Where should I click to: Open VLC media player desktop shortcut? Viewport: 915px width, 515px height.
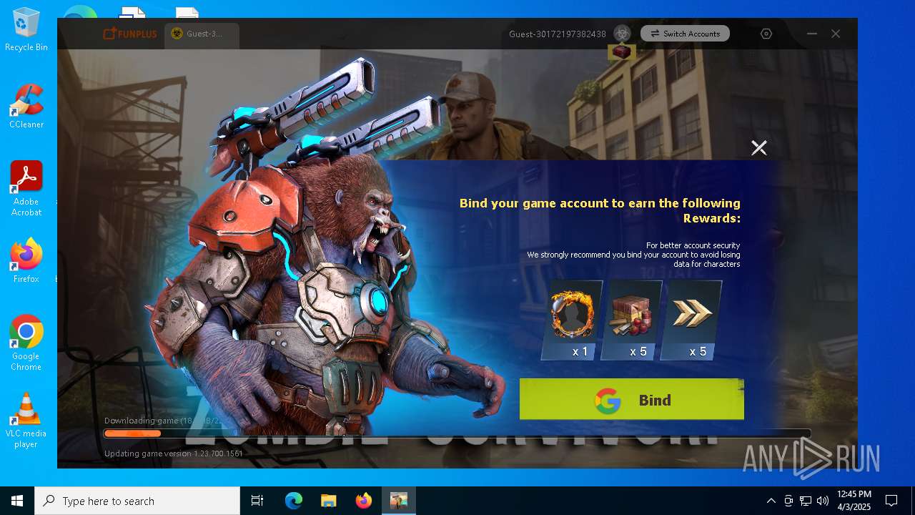pos(26,421)
